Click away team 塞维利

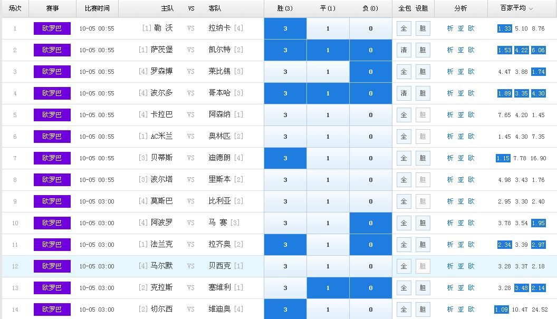point(219,287)
